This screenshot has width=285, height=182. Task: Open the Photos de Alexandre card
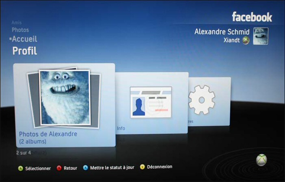[65, 105]
